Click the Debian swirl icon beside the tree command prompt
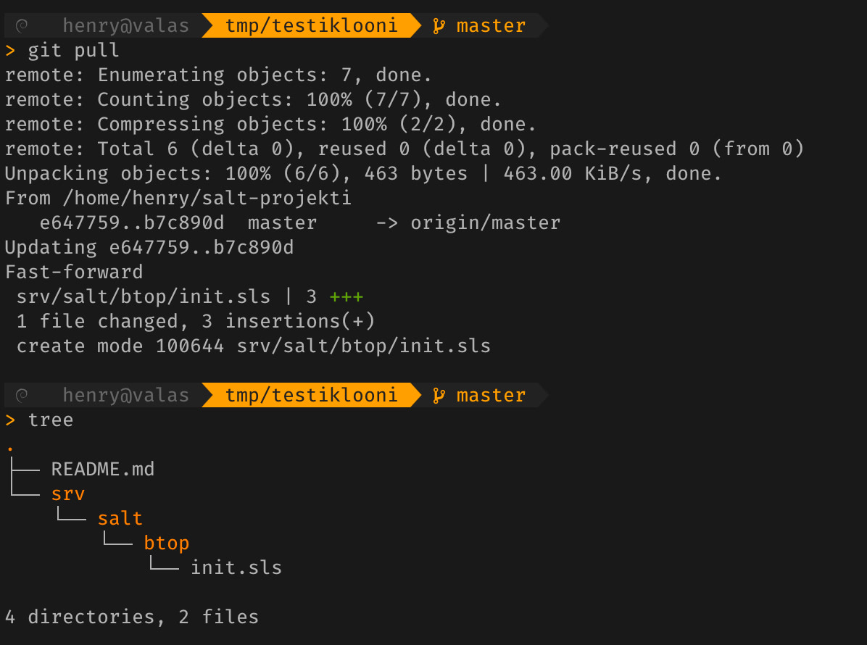867x645 pixels. click(x=22, y=396)
